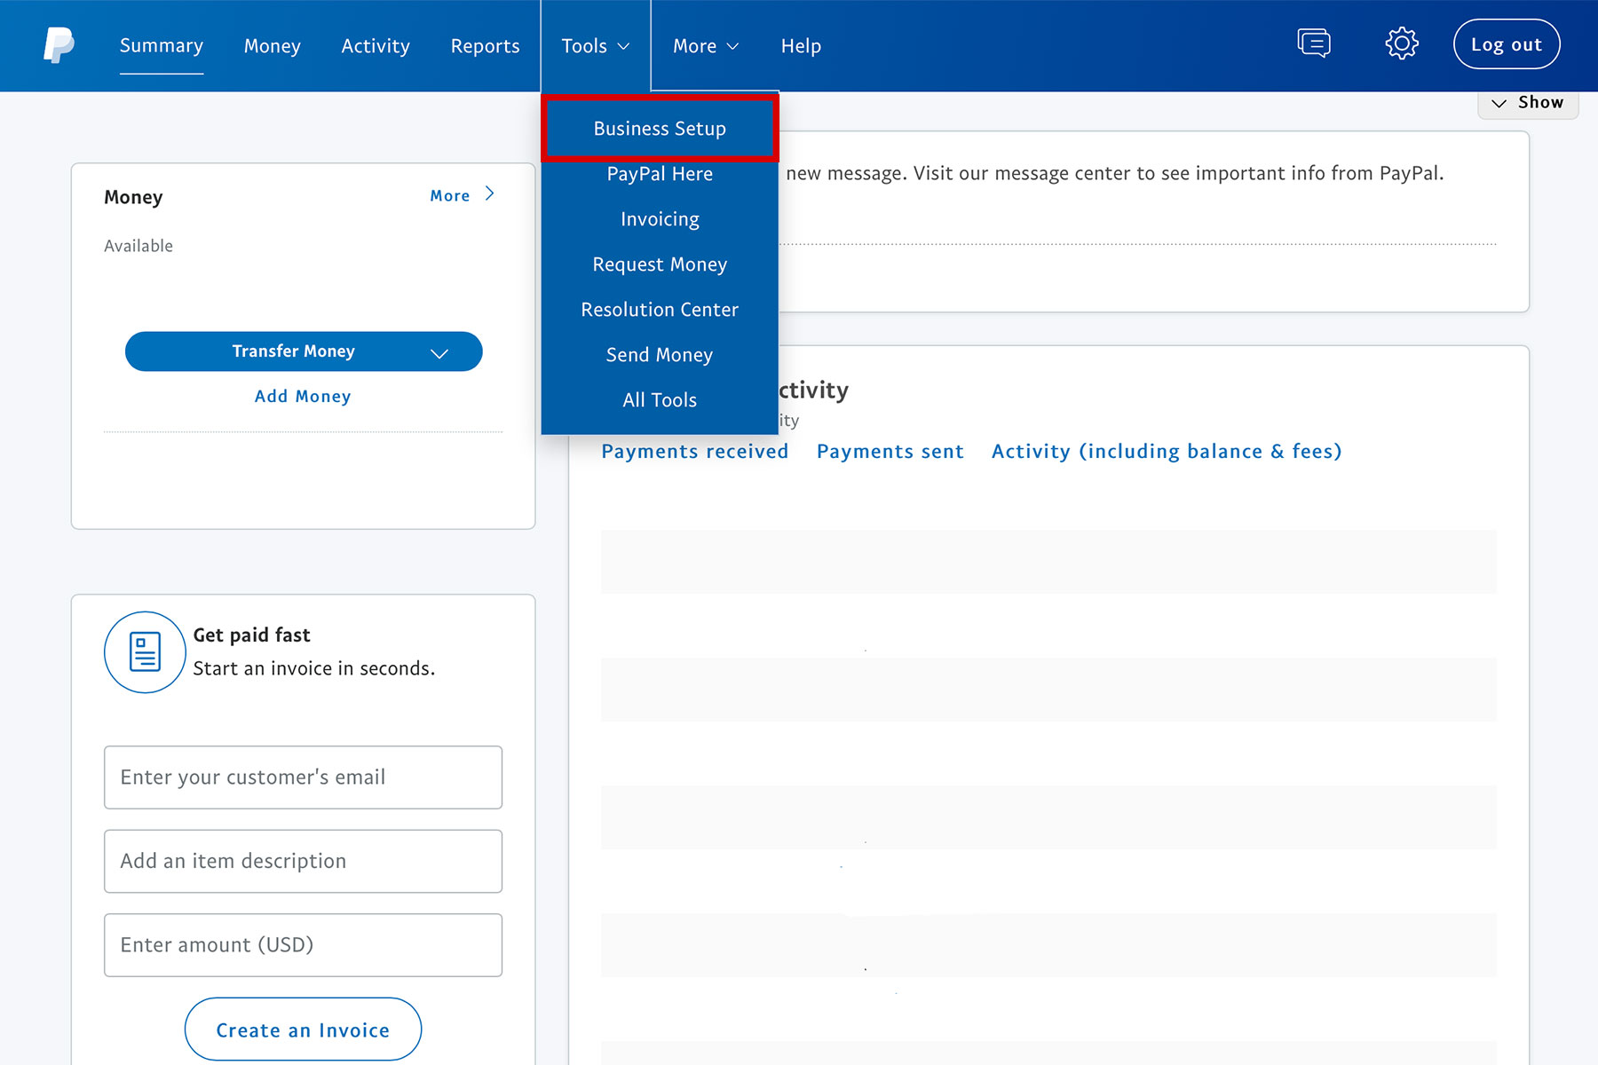Open account settings gear icon

[x=1402, y=43]
